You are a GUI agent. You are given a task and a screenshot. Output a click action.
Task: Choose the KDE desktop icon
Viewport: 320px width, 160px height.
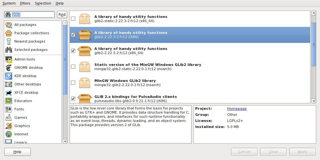[x=9, y=76]
